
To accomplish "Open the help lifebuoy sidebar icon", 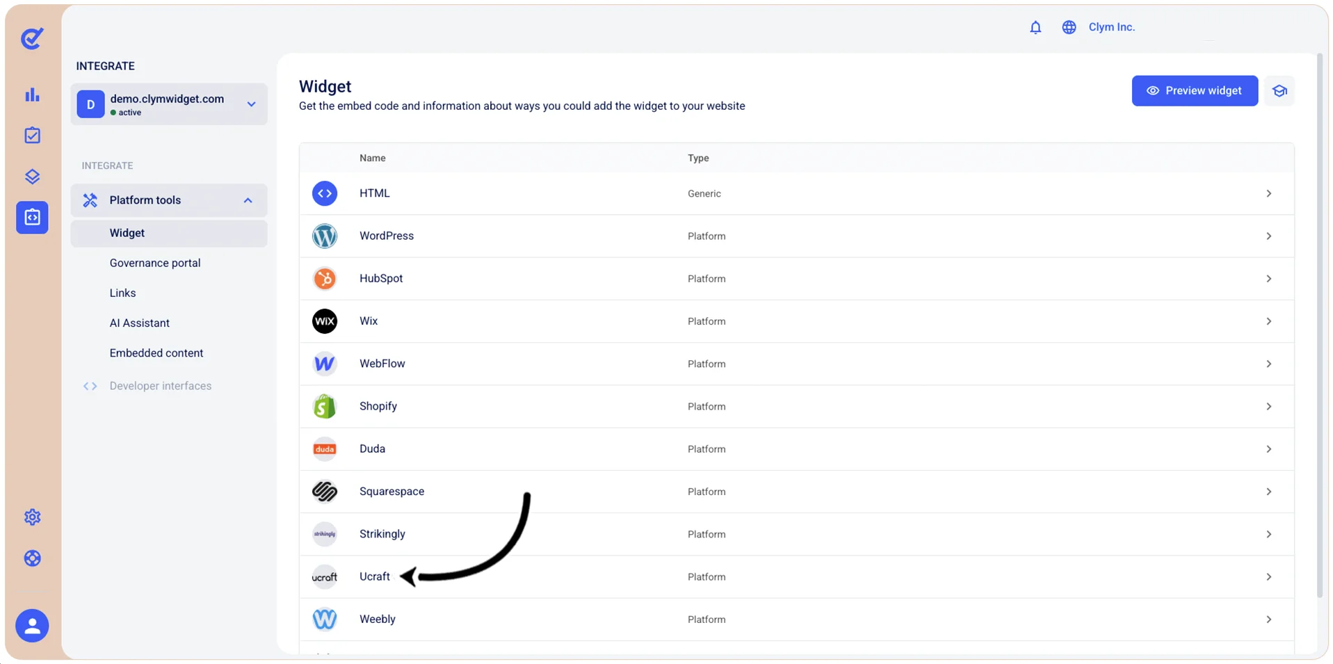I will click(32, 558).
